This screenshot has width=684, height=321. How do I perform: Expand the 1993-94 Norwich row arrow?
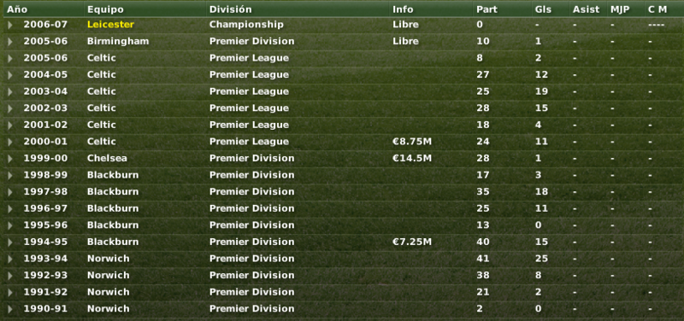tap(10, 259)
